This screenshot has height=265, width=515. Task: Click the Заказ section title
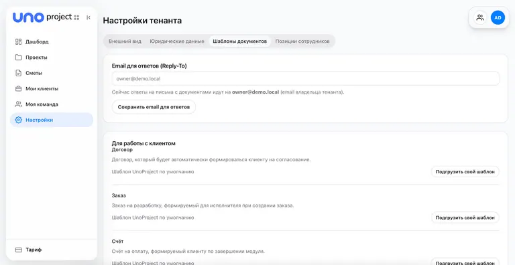pos(119,195)
